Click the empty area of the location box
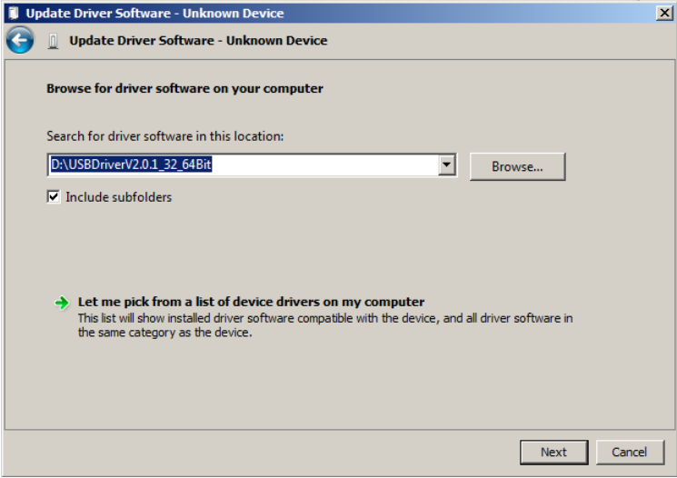 coord(324,165)
